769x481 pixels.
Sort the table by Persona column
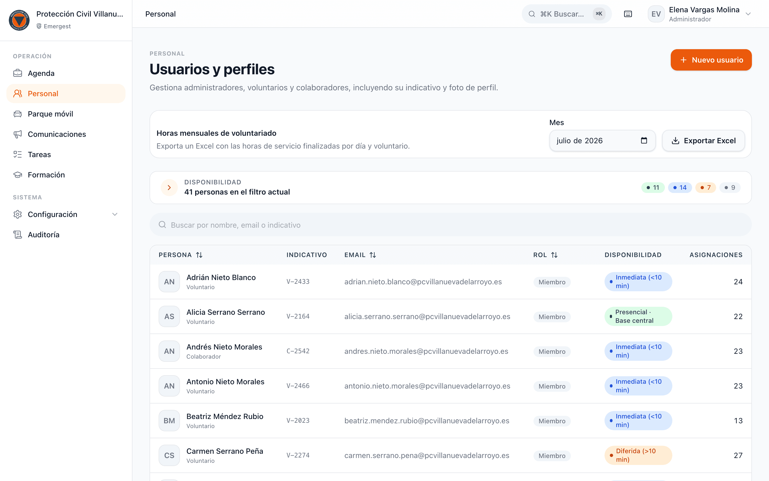pos(181,255)
